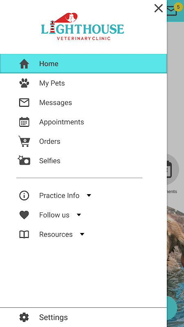
Task: Tap the paw print icon
Action: [x=24, y=83]
